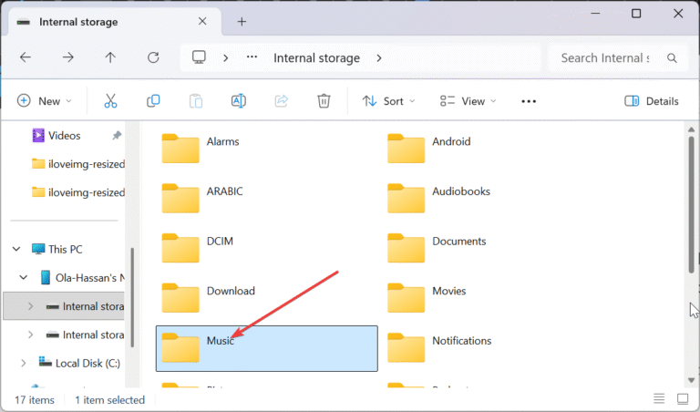Viewport: 700px width, 412px height.
Task: Open the See more ellipsis menu
Action: point(529,101)
